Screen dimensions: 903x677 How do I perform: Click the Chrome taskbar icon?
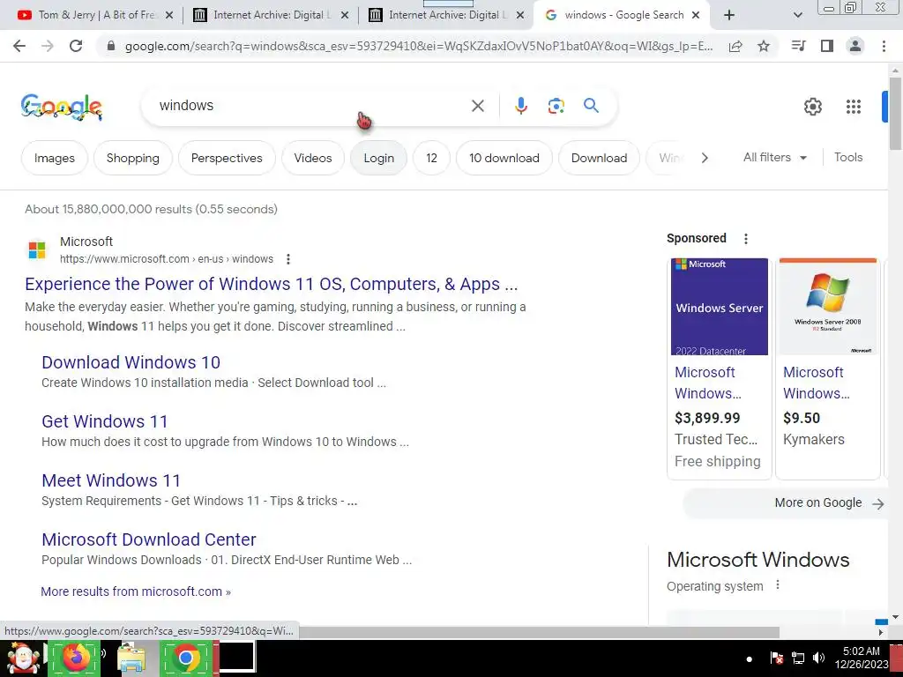coord(185,657)
